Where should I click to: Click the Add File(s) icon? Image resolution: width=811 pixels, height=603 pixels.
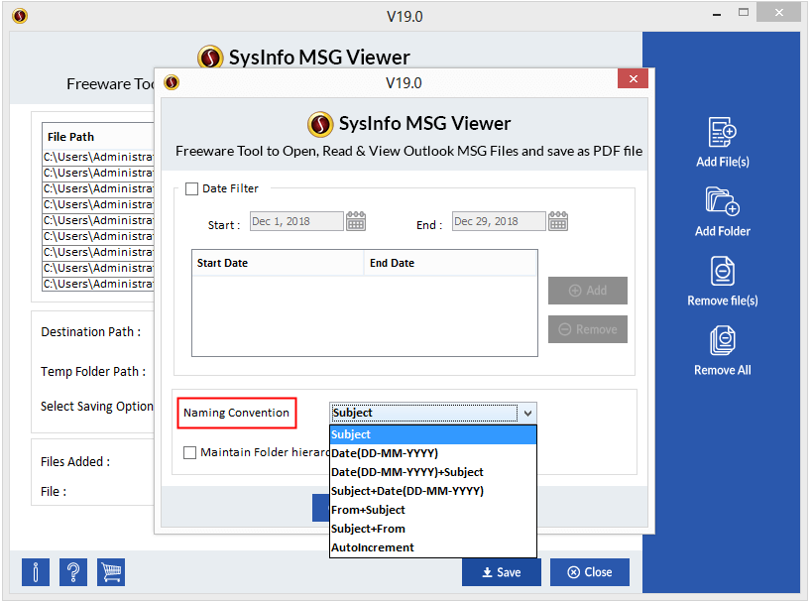click(722, 133)
